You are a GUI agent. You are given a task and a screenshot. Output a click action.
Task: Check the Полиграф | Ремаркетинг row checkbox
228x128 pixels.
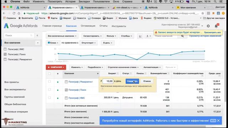pos(50,81)
